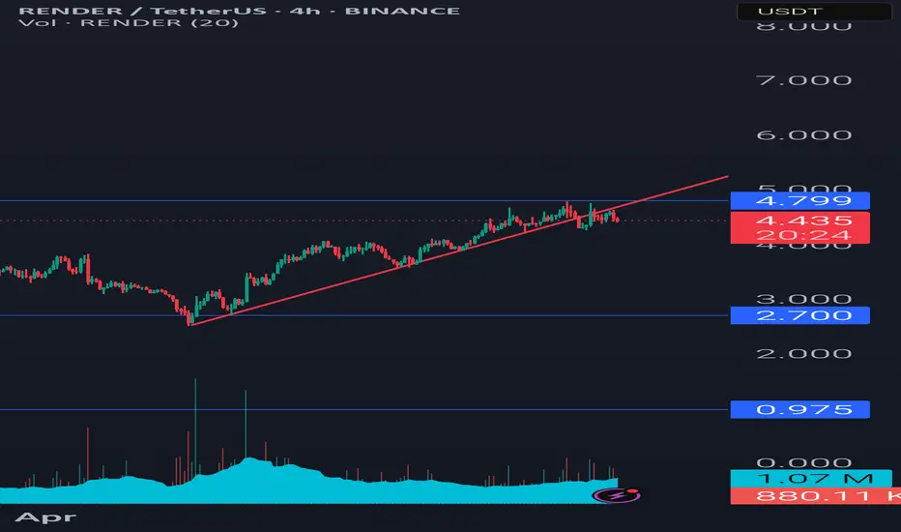Select the 0.975 horizontal line price label
Screen dimensions: 901x532
(799, 409)
